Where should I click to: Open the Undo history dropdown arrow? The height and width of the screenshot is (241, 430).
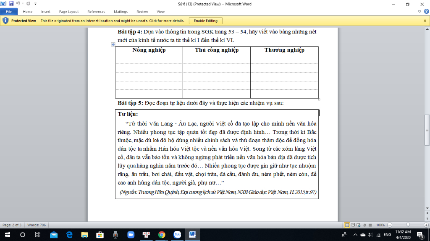point(23,3)
